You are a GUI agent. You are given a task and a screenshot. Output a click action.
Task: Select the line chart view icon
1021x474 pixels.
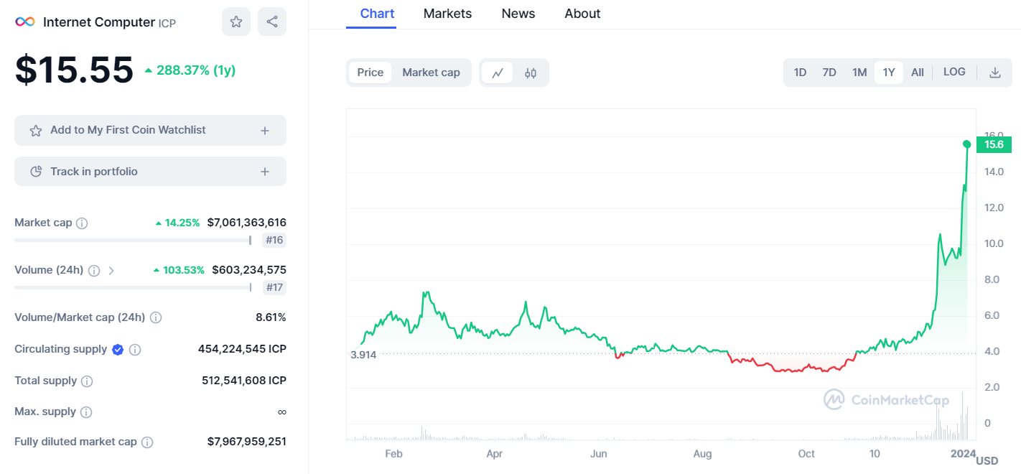click(497, 73)
